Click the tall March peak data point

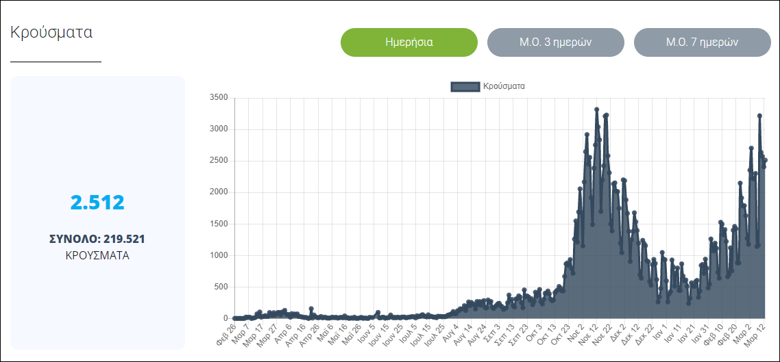click(759, 116)
